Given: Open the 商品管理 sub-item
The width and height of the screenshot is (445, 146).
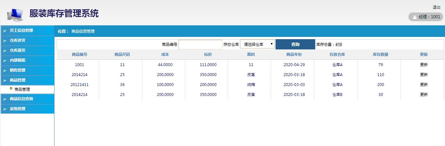Looking at the screenshot, I should point(22,90).
